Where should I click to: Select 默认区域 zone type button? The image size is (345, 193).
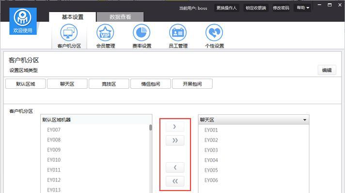pyautogui.click(x=26, y=84)
